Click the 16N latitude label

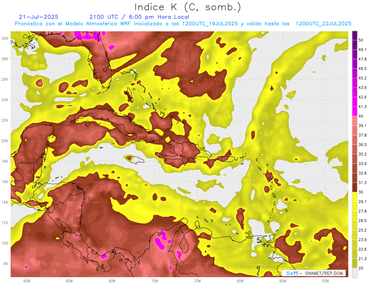tap(5, 182)
